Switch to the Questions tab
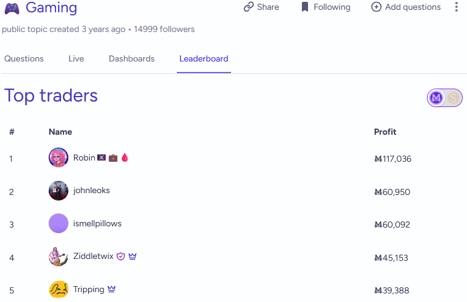This screenshot has height=302, width=467. point(24,58)
